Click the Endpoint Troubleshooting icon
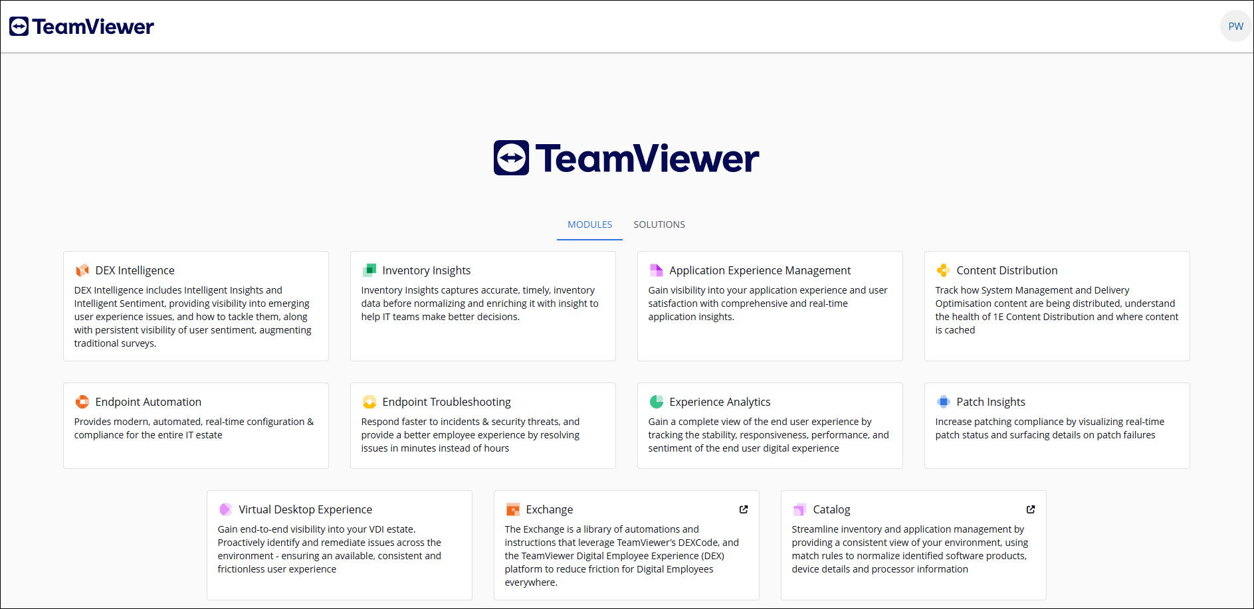Viewport: 1254px width, 609px height. 369,402
